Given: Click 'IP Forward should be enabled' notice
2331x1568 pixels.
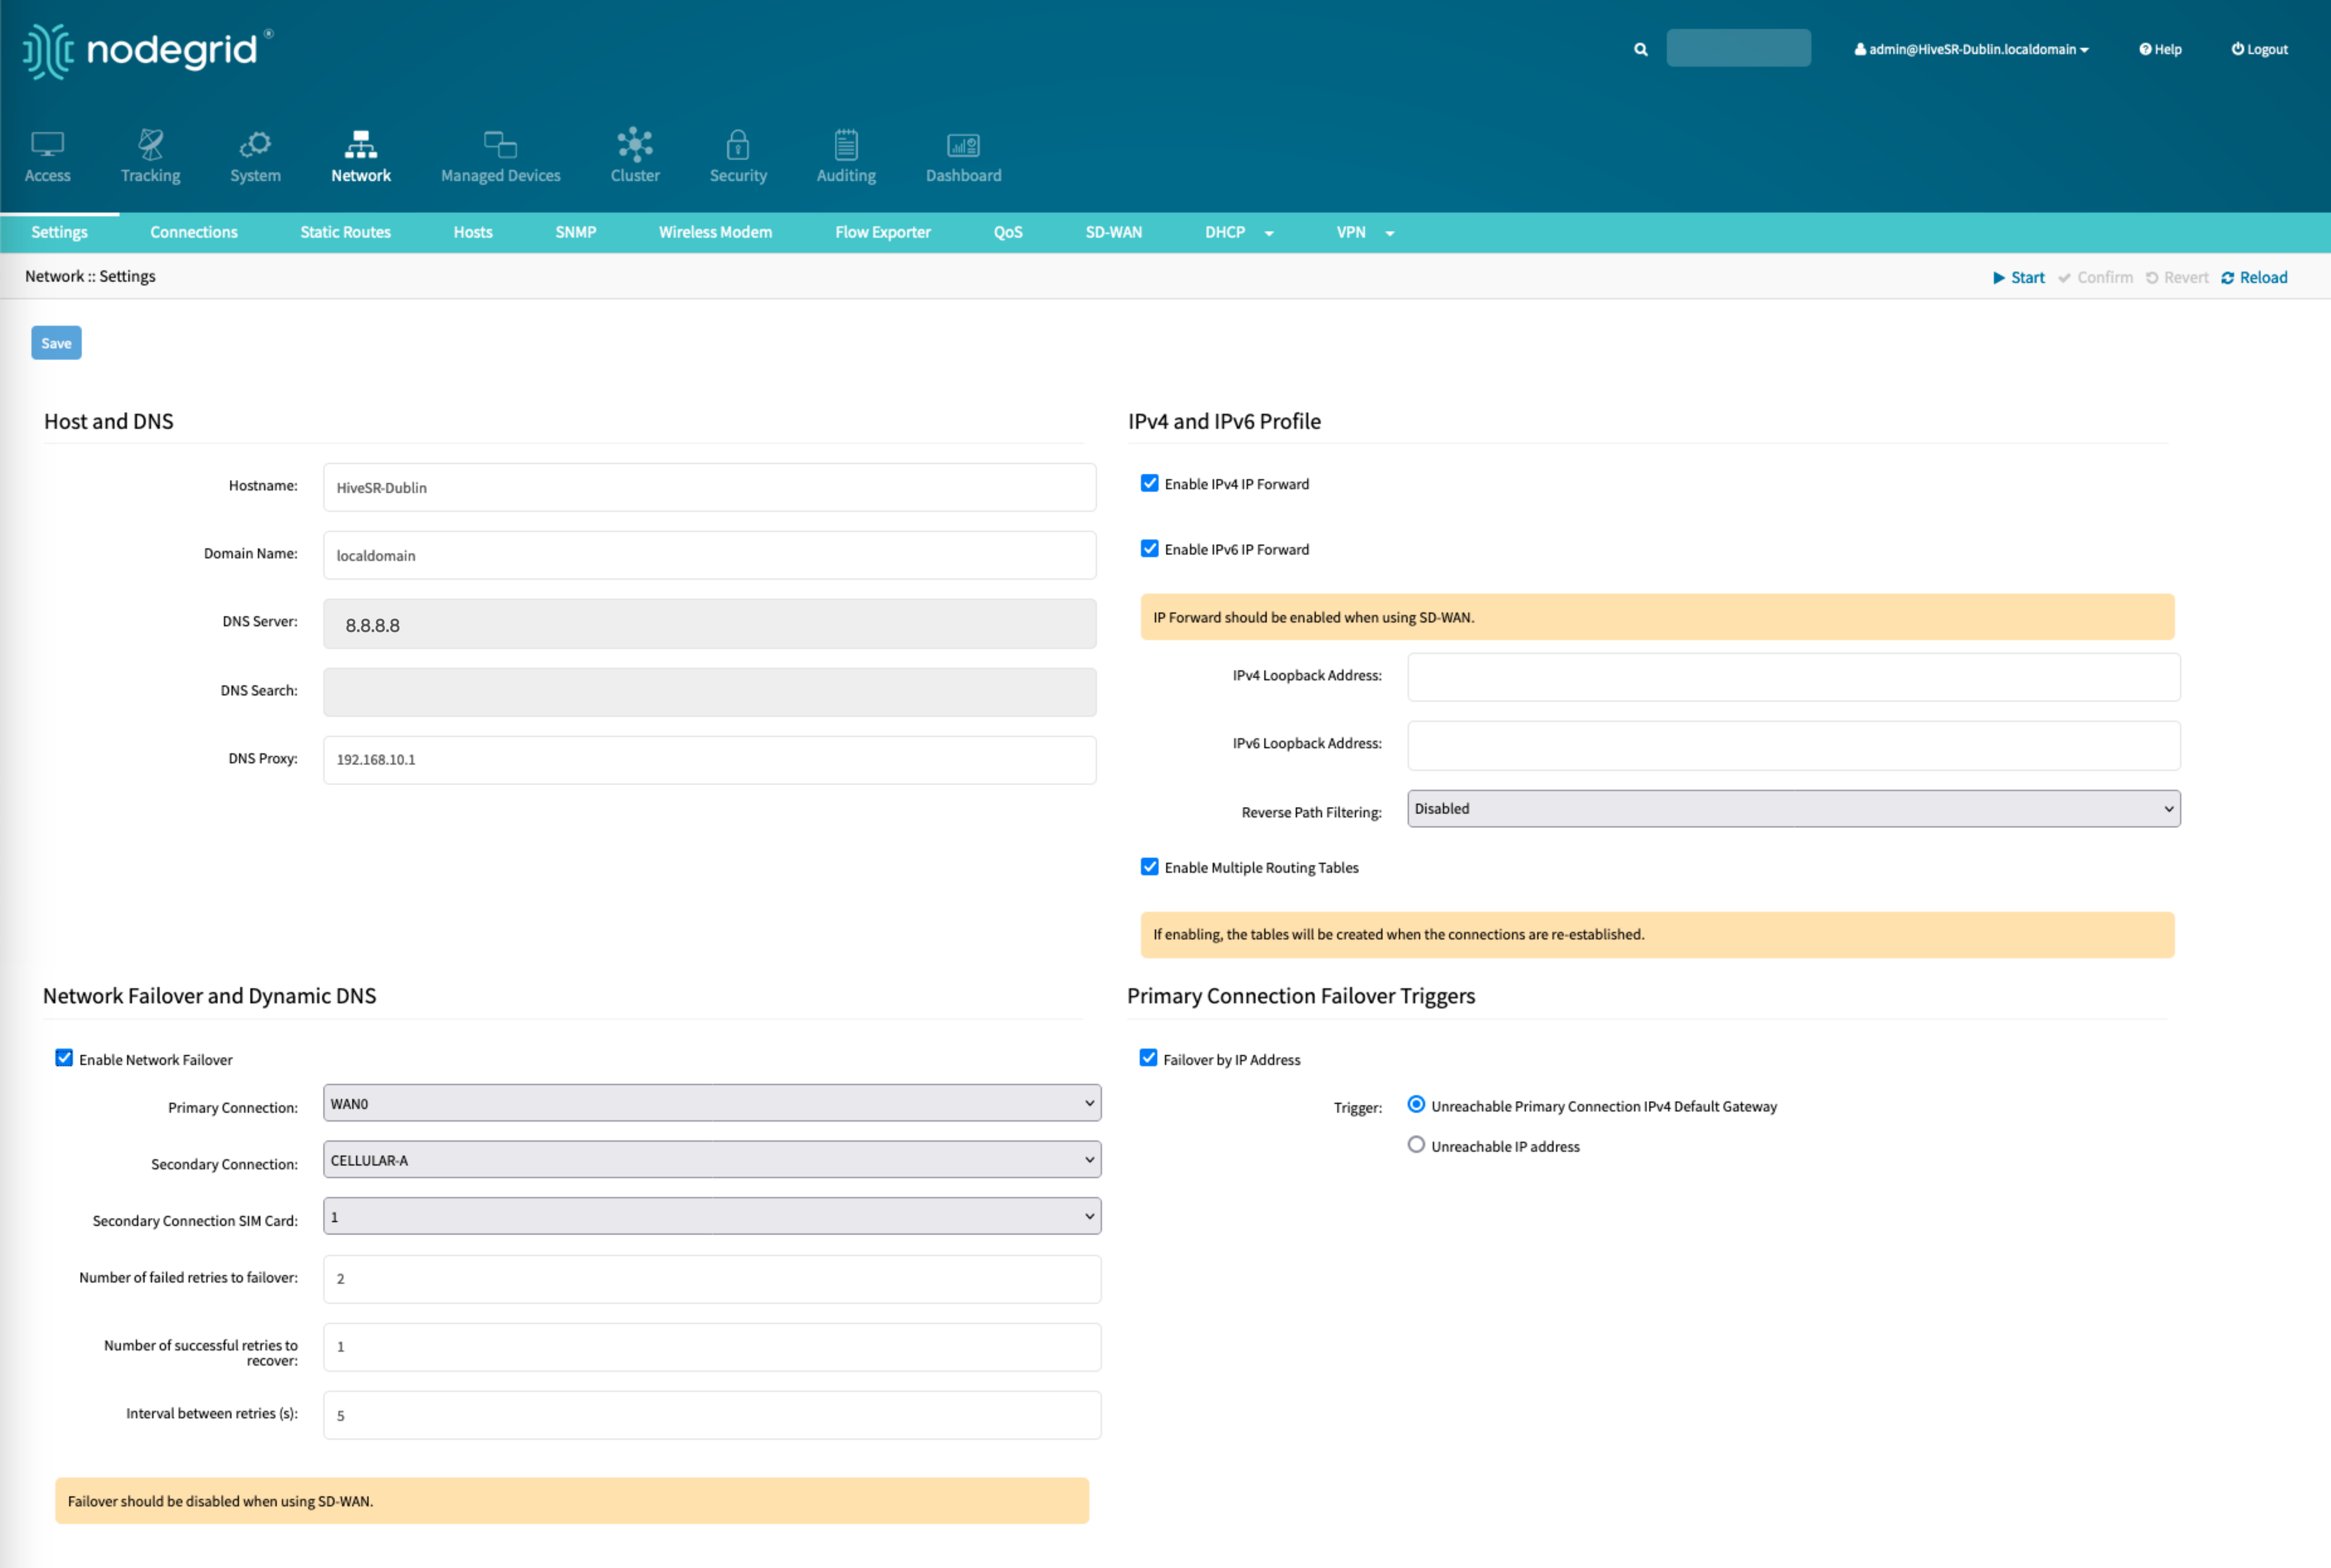Looking at the screenshot, I should pos(1657,617).
